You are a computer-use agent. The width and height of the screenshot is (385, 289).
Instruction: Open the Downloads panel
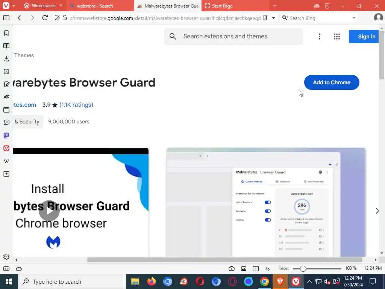click(x=6, y=58)
